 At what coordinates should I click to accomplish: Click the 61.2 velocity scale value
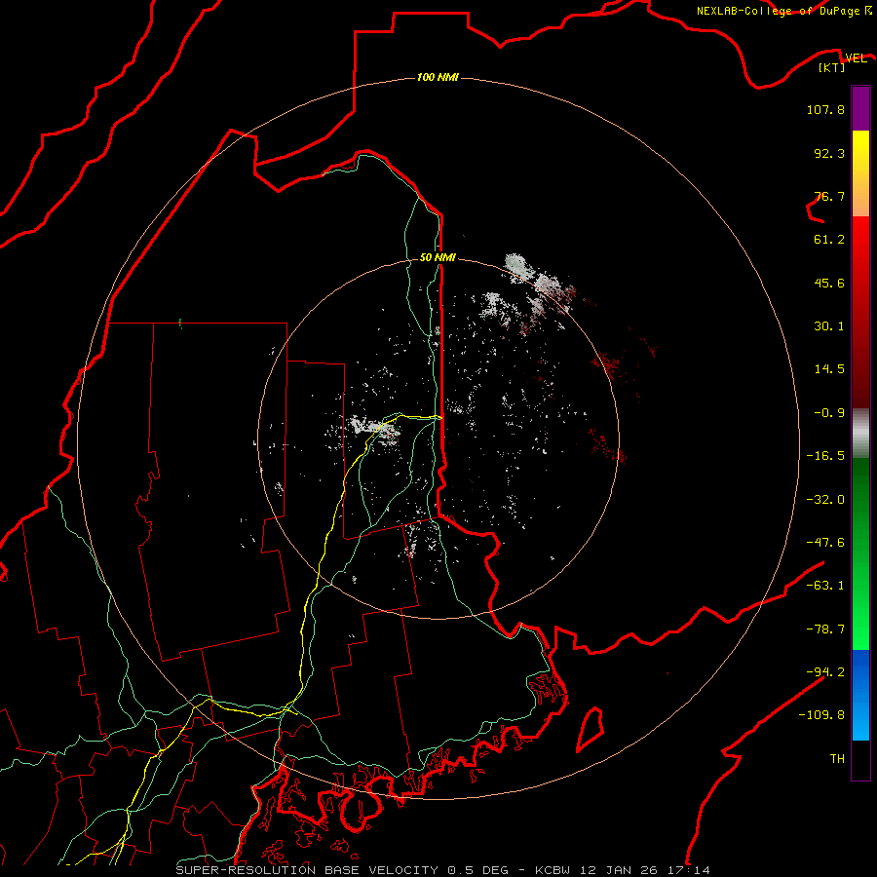point(829,240)
